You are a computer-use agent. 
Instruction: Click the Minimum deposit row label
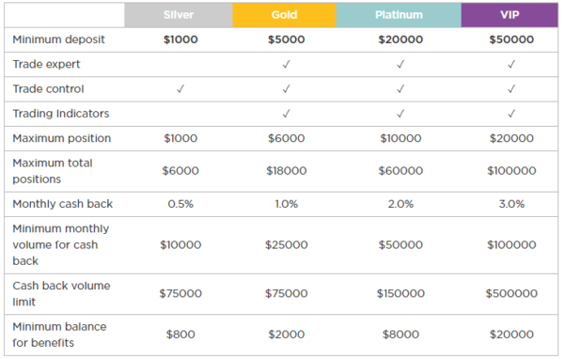click(58, 39)
